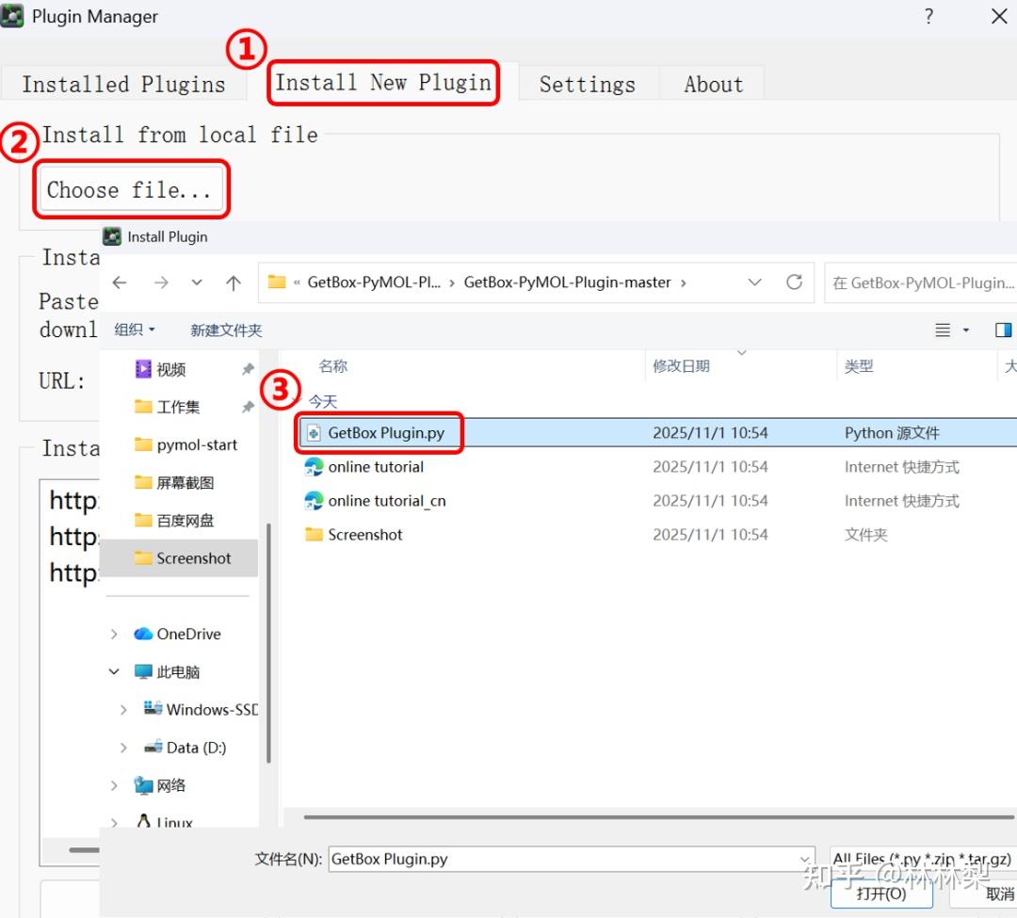Viewport: 1017px width, 918px height.
Task: Open recent locations dropdown chevron
Action: click(x=197, y=282)
